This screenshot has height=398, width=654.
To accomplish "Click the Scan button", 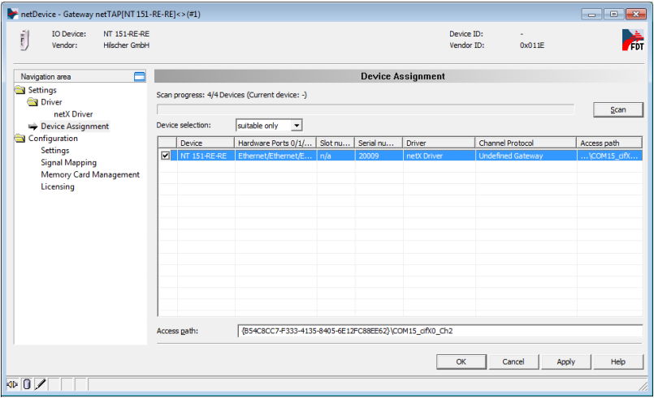I will tap(618, 110).
